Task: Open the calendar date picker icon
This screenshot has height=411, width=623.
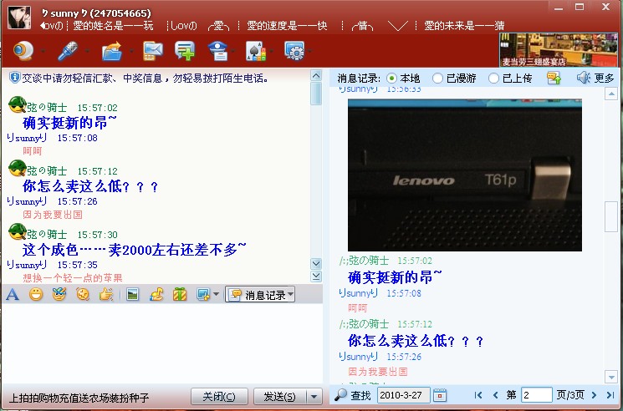Action: (440, 395)
